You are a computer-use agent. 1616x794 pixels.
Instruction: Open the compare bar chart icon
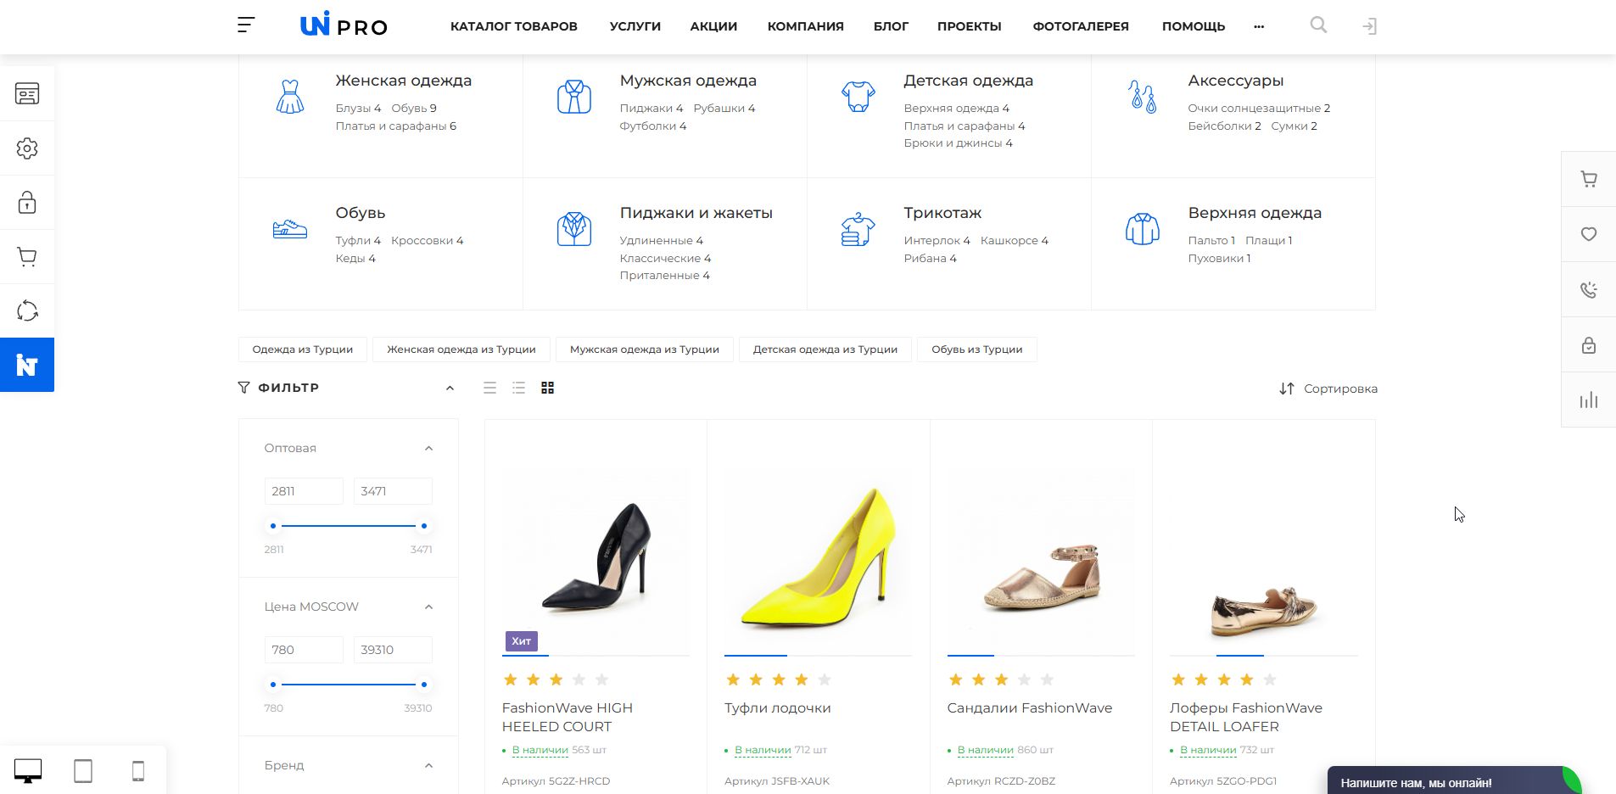coord(1588,400)
